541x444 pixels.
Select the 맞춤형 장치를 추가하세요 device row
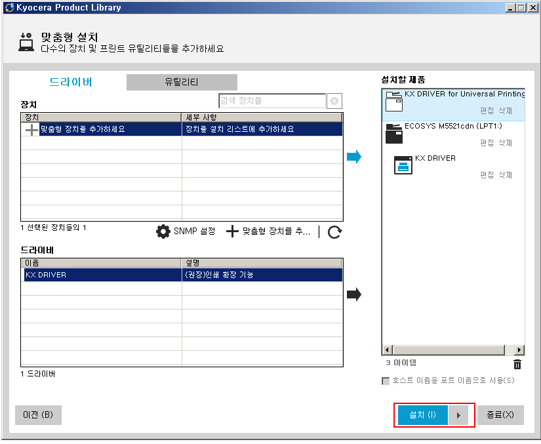[x=182, y=129]
